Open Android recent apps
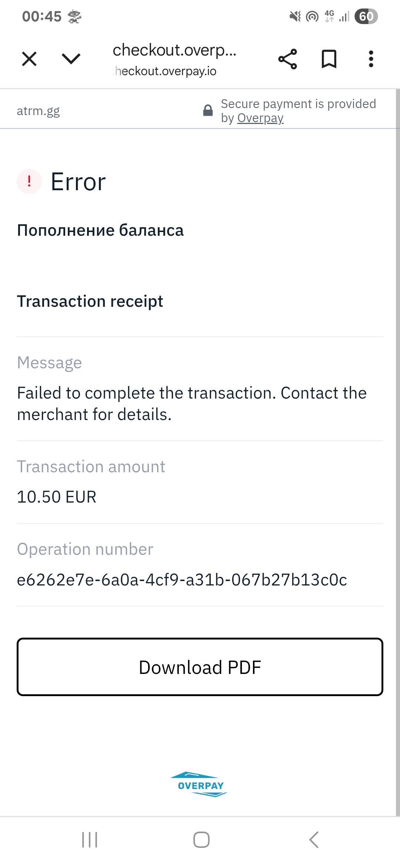The width and height of the screenshot is (400, 866). coord(90,839)
